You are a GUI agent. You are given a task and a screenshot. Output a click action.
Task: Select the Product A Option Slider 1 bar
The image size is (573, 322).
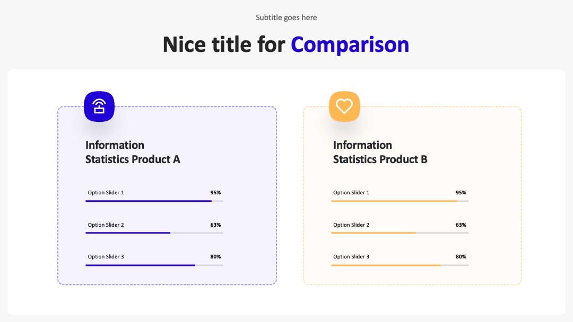coord(154,201)
